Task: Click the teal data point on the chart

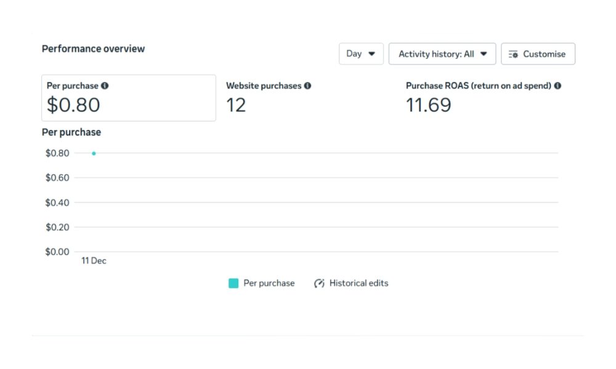Action: [x=94, y=153]
